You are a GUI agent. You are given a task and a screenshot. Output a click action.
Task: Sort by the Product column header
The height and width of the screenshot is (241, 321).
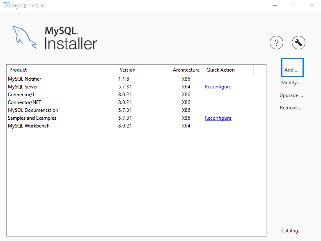(x=62, y=70)
